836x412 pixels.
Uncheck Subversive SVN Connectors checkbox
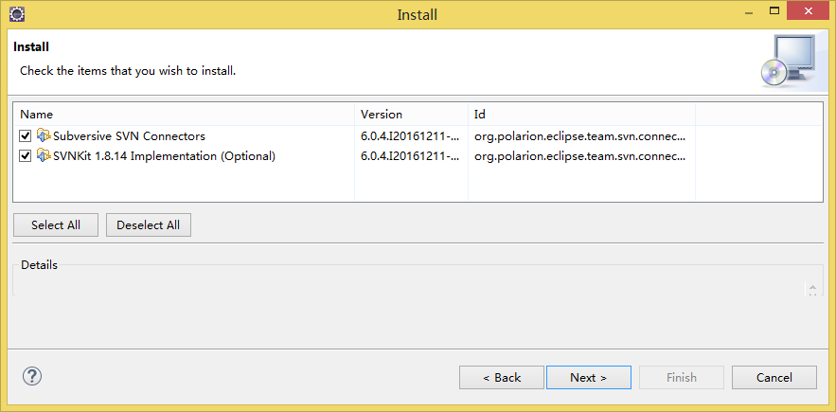tap(25, 136)
